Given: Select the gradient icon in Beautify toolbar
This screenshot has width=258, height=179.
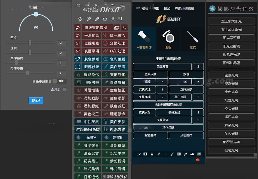Looking at the screenshot, I should 179,154.
